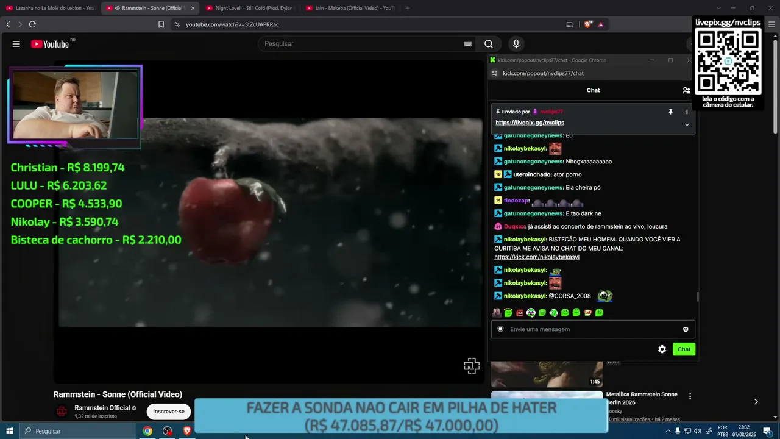Open Rammstein Official channel name
Image resolution: width=780 pixels, height=439 pixels.
coord(102,408)
